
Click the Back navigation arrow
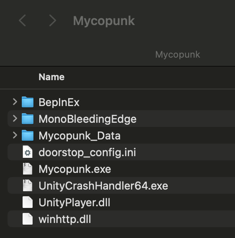22,20
